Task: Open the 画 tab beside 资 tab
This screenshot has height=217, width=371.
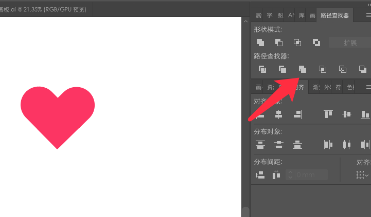Action: (x=259, y=87)
